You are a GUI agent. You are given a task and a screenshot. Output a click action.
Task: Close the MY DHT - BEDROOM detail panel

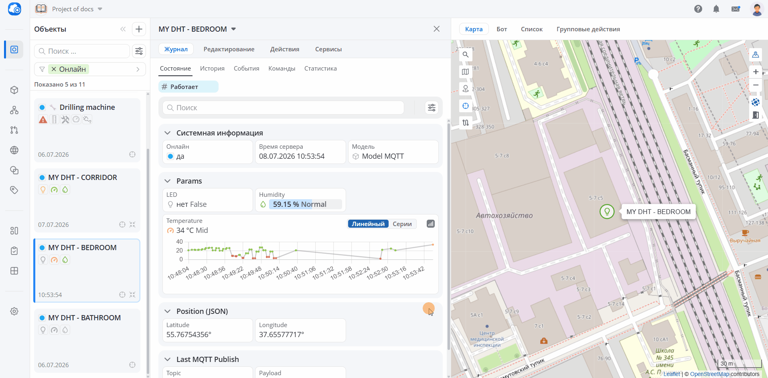point(437,29)
